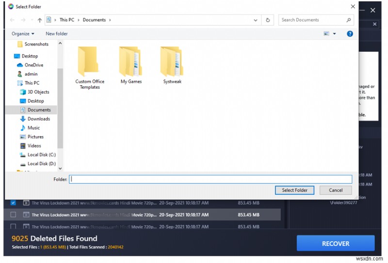This screenshot has height=263, width=388.
Task: Select Screenshots in the navigation pane
Action: pos(36,44)
